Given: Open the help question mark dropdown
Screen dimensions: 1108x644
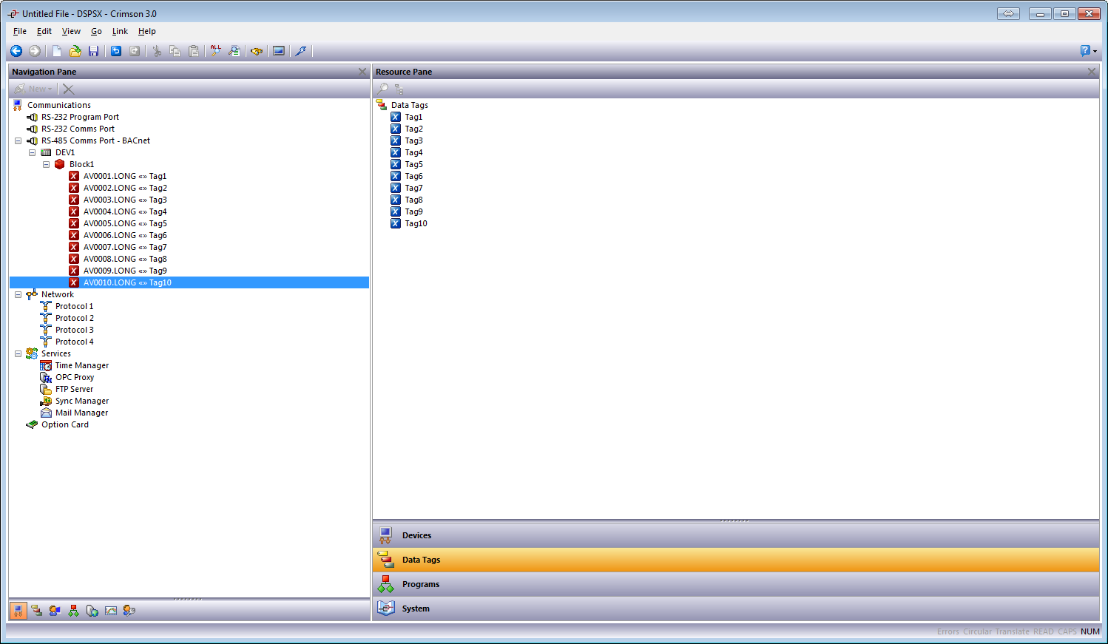Looking at the screenshot, I should [x=1089, y=51].
